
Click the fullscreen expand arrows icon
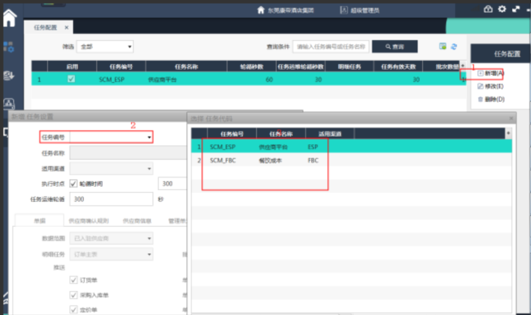(516, 9)
